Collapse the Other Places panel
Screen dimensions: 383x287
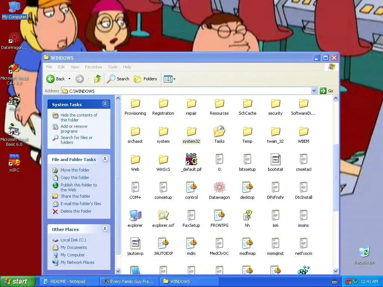click(x=105, y=229)
